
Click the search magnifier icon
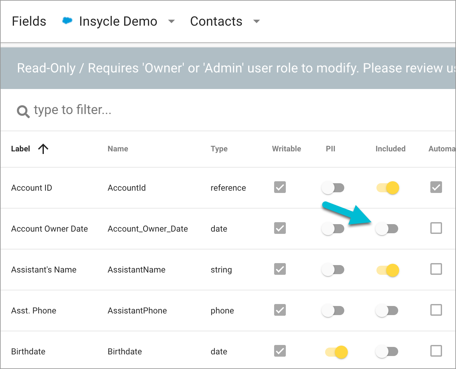pyautogui.click(x=23, y=111)
